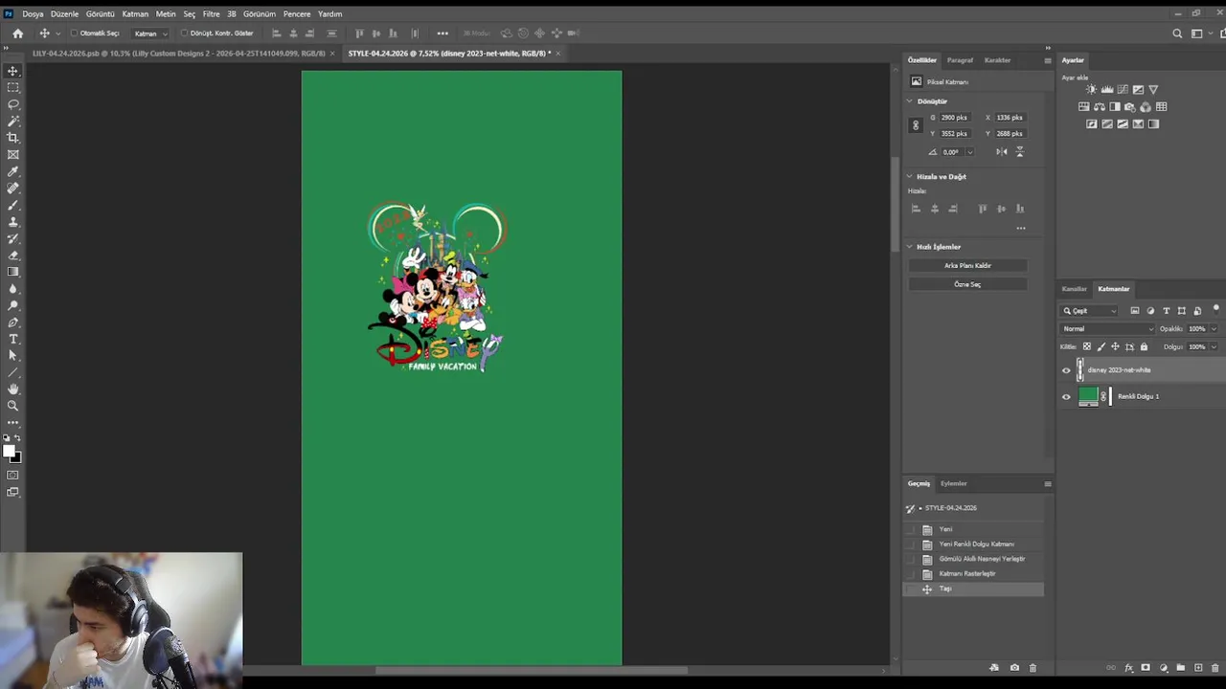Open more align options (three dots)

tap(1021, 228)
